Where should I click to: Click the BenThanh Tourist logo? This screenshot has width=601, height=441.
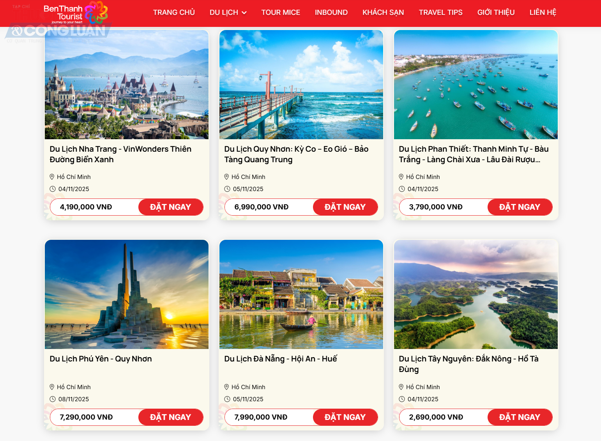click(x=76, y=13)
